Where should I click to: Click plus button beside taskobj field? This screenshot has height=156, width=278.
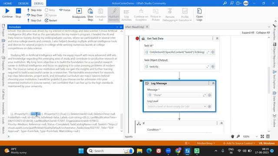(213, 67)
